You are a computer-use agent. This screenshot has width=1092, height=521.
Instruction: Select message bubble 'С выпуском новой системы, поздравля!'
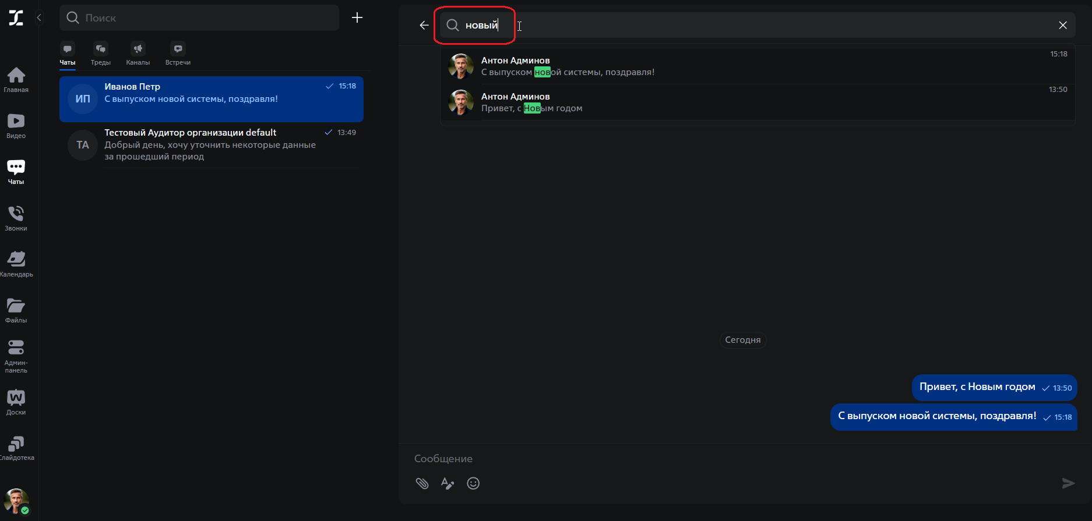[954, 417]
